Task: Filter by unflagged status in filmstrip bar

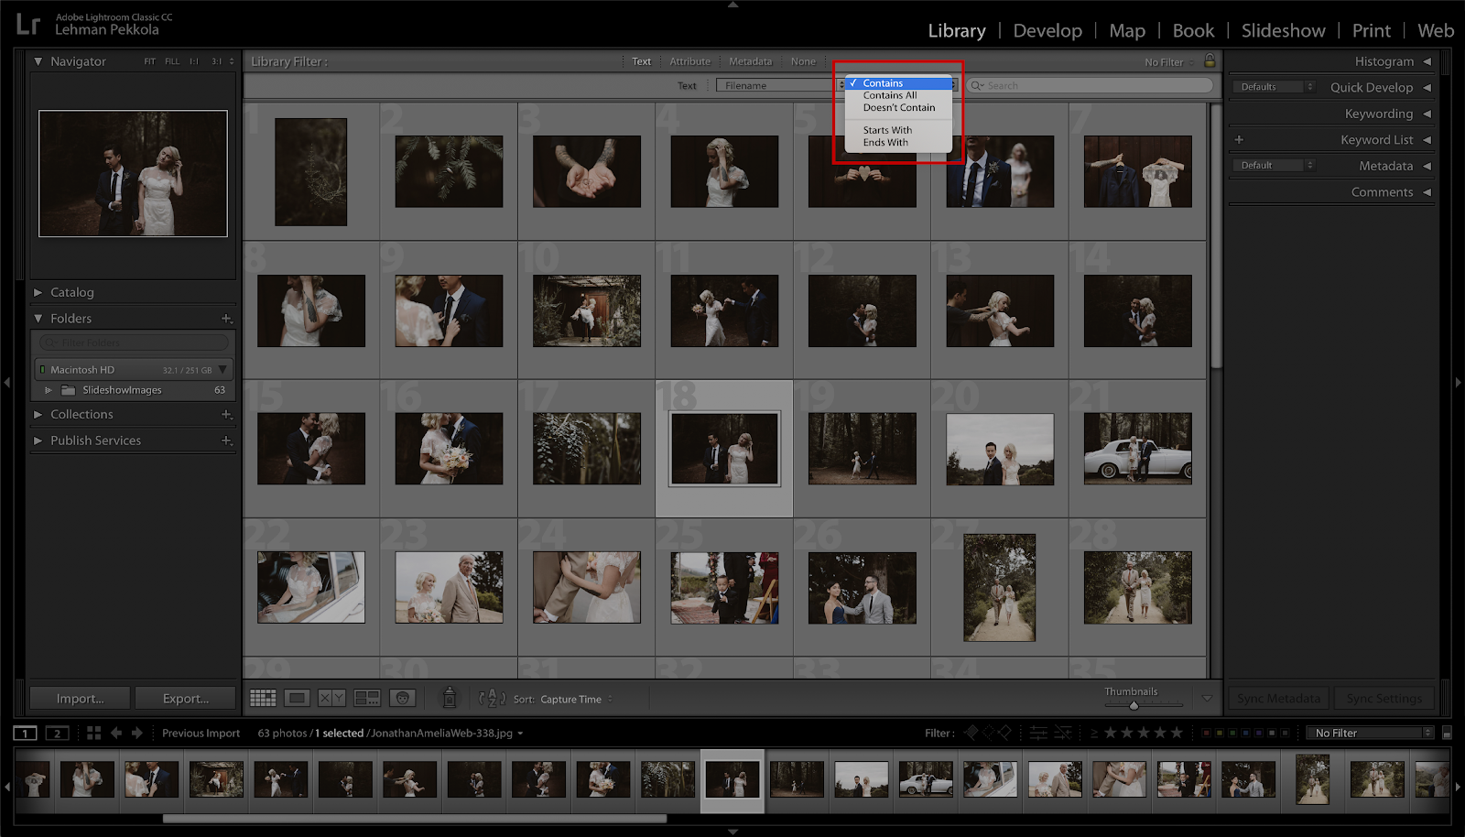Action: [989, 733]
